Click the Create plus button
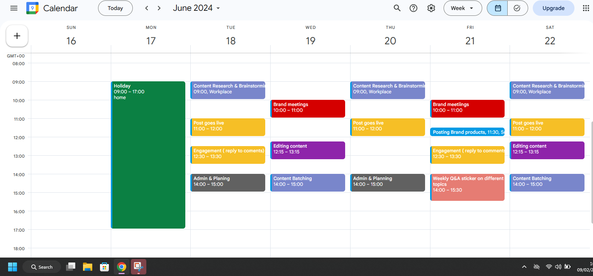 pos(17,35)
